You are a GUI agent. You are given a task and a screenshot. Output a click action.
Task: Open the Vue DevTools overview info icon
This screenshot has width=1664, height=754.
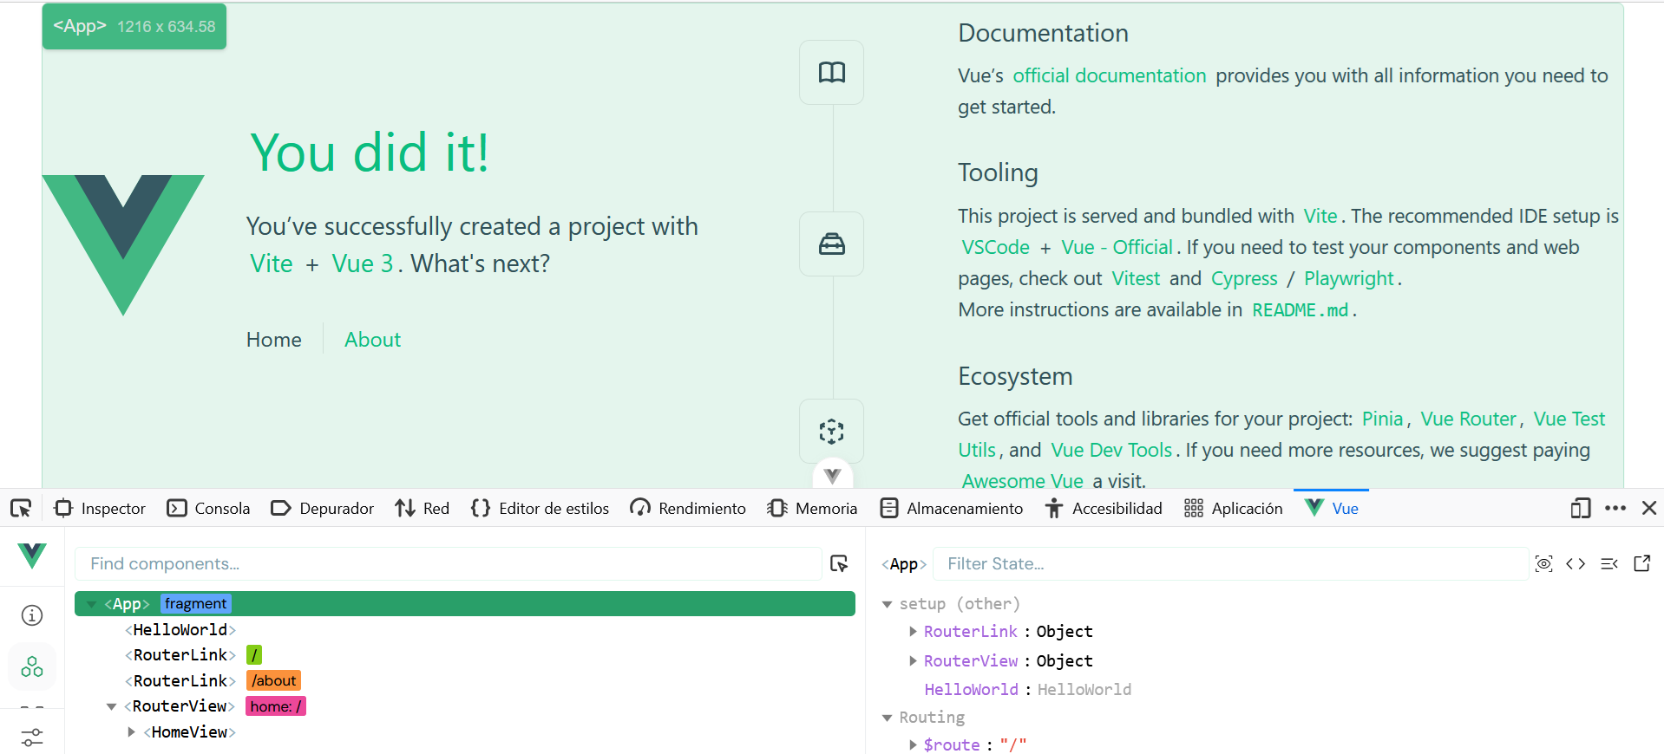click(x=32, y=615)
